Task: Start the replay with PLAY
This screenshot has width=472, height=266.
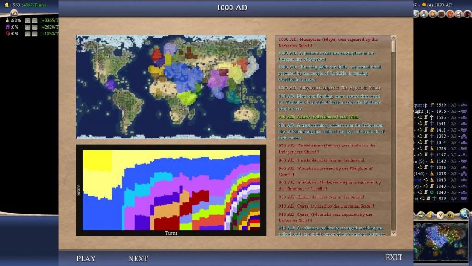Action: [x=86, y=259]
